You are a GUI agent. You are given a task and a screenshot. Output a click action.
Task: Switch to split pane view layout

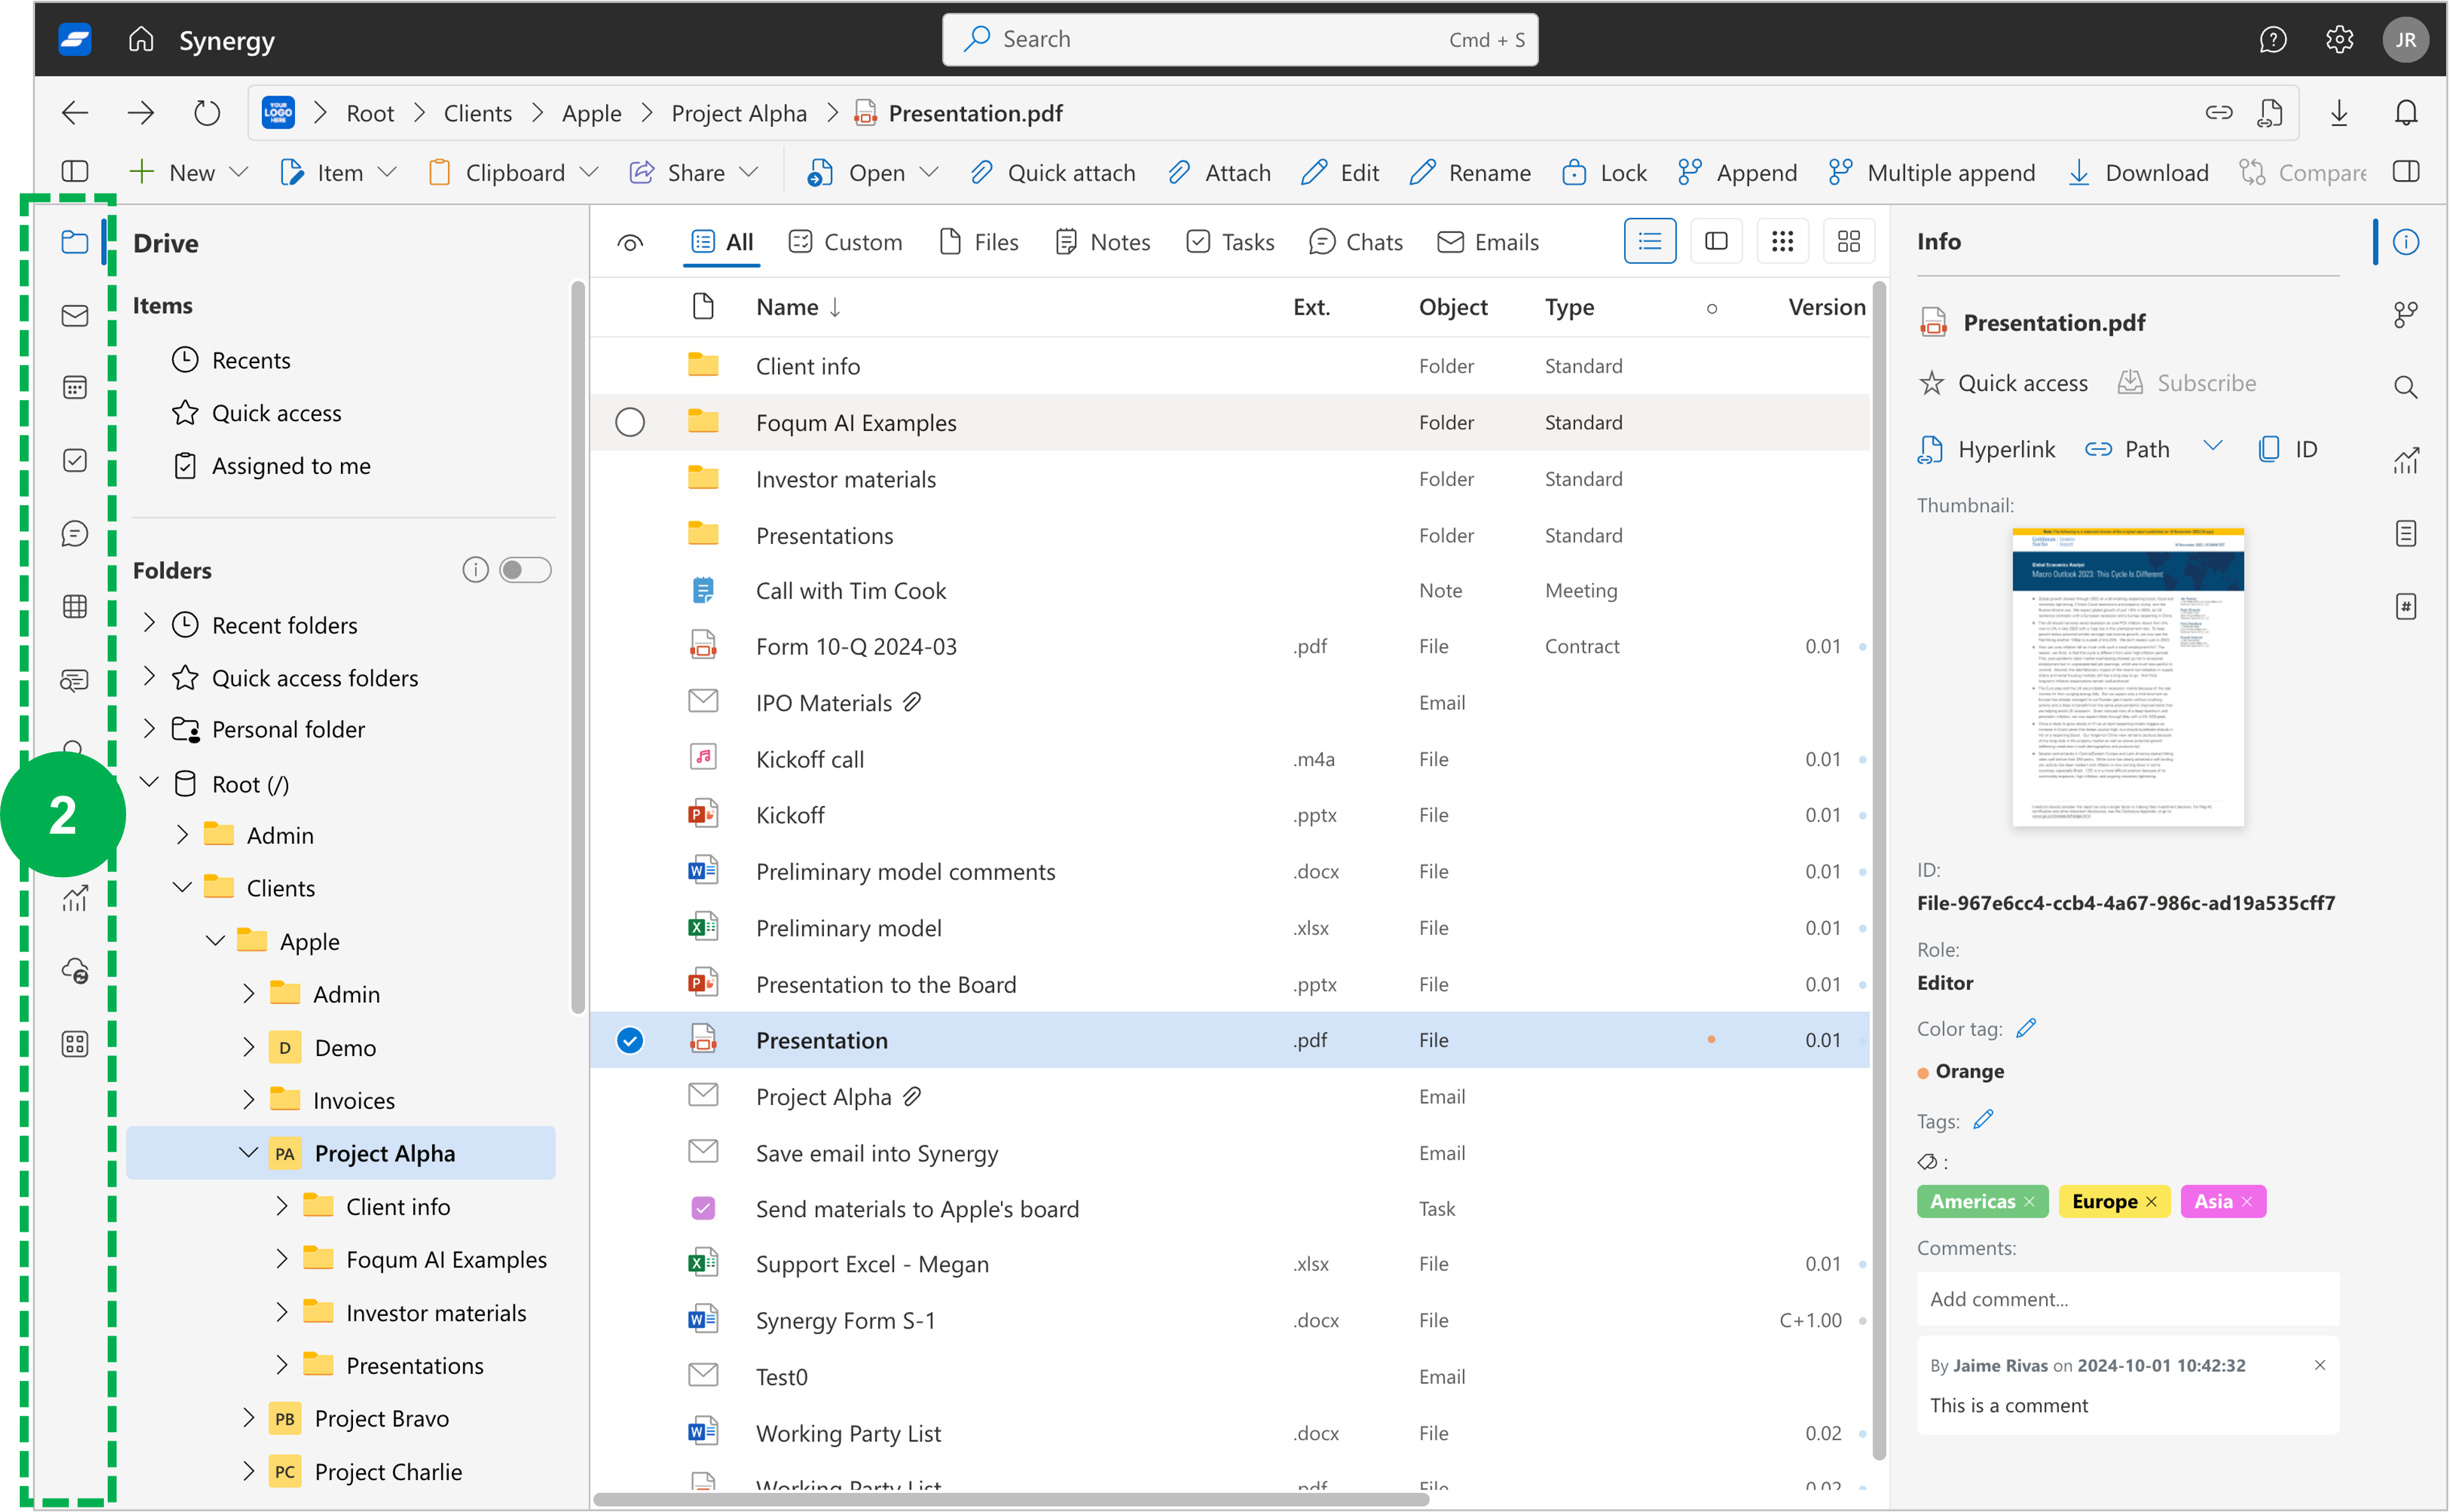(x=1716, y=242)
